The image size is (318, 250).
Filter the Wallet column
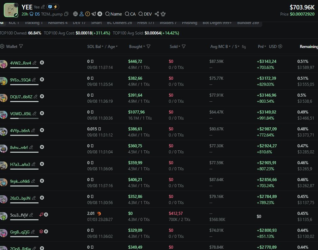click(x=21, y=46)
